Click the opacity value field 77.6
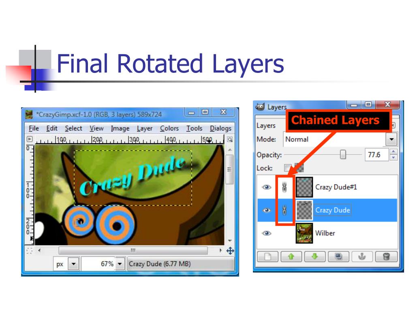Image resolution: width=415 pixels, height=311 pixels. [x=376, y=154]
